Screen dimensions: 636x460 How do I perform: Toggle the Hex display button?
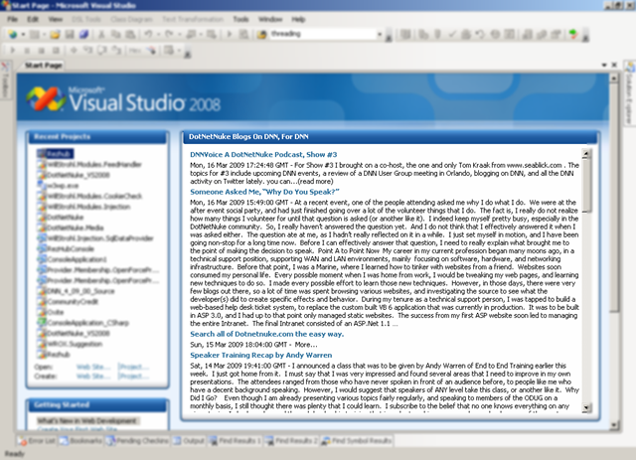pyautogui.click(x=134, y=51)
